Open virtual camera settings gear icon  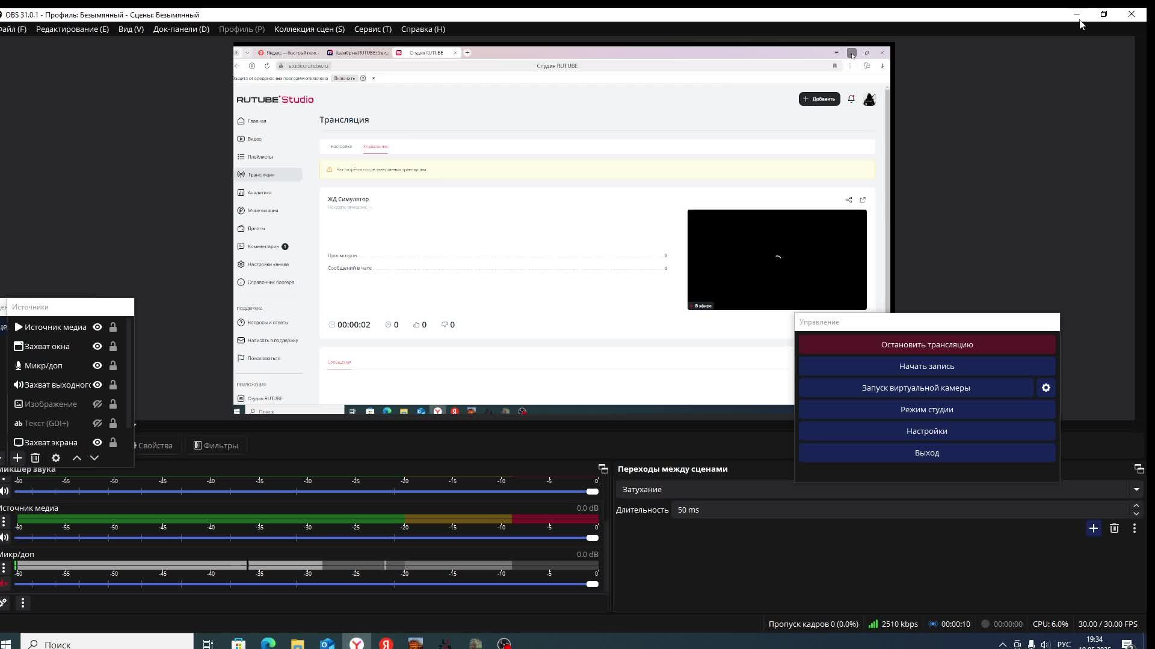point(1046,388)
